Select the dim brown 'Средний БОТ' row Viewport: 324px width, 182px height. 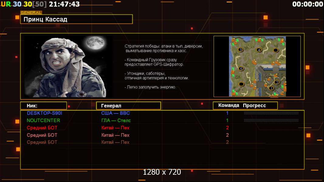42,142
